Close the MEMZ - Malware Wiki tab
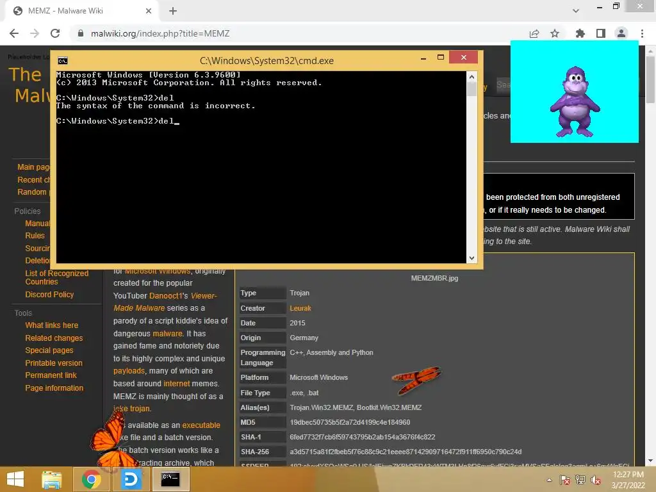Screen dimensions: 656x492 pos(149,11)
